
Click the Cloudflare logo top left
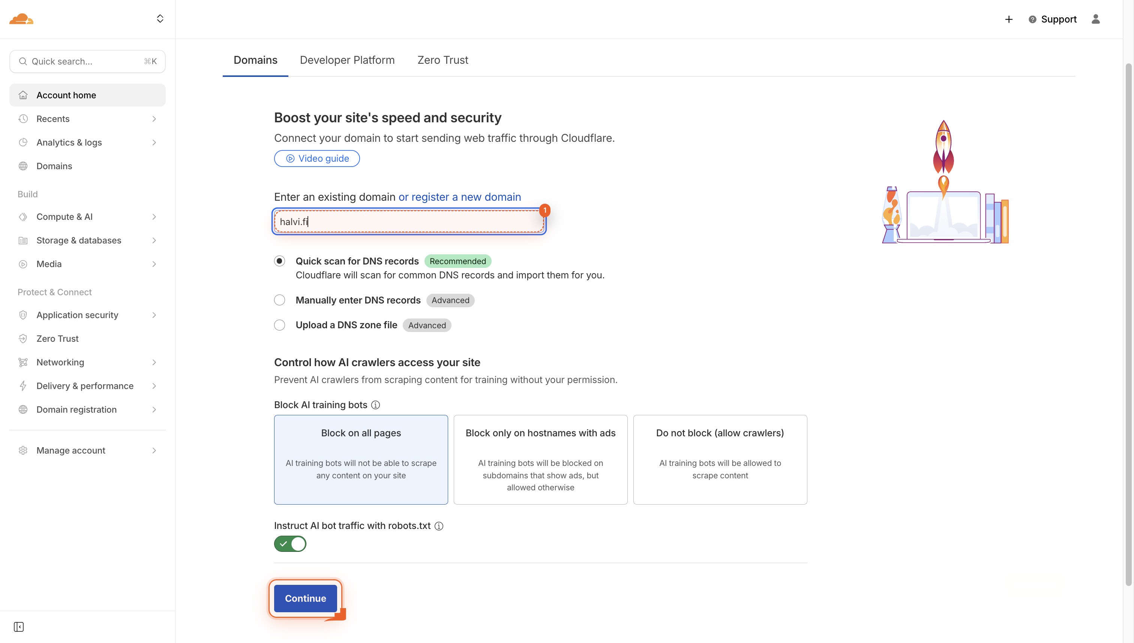coord(21,18)
